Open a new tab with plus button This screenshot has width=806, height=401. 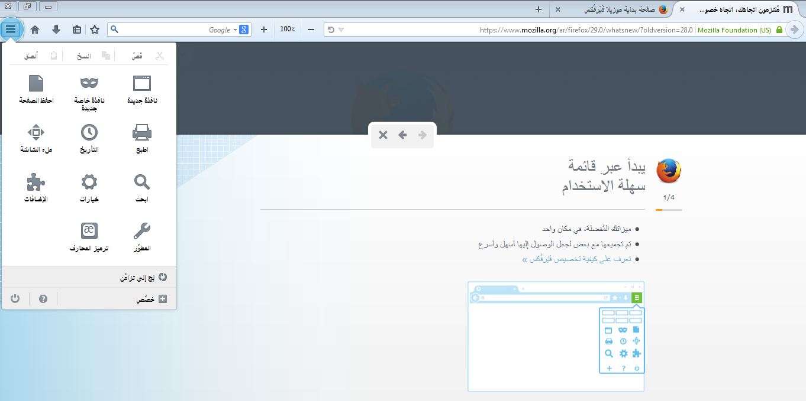point(539,9)
